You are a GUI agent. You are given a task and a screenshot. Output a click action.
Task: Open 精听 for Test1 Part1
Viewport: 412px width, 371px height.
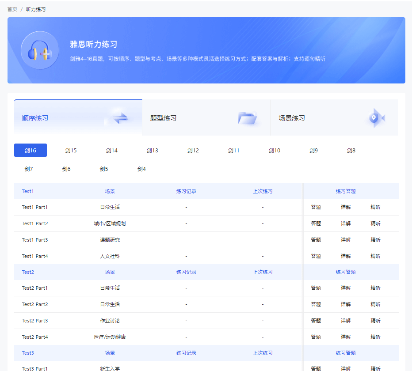tap(375, 207)
